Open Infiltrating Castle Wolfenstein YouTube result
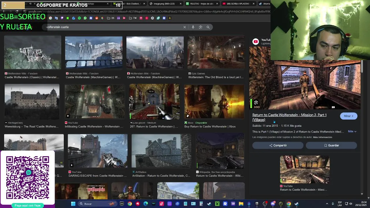Image resolution: width=370 pixels, height=208 pixels. (x=94, y=102)
